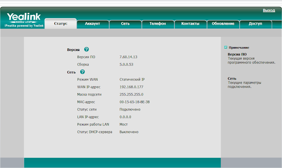Switch to the Аккаунт tab
This screenshot has height=168, width=282.
coord(93,24)
